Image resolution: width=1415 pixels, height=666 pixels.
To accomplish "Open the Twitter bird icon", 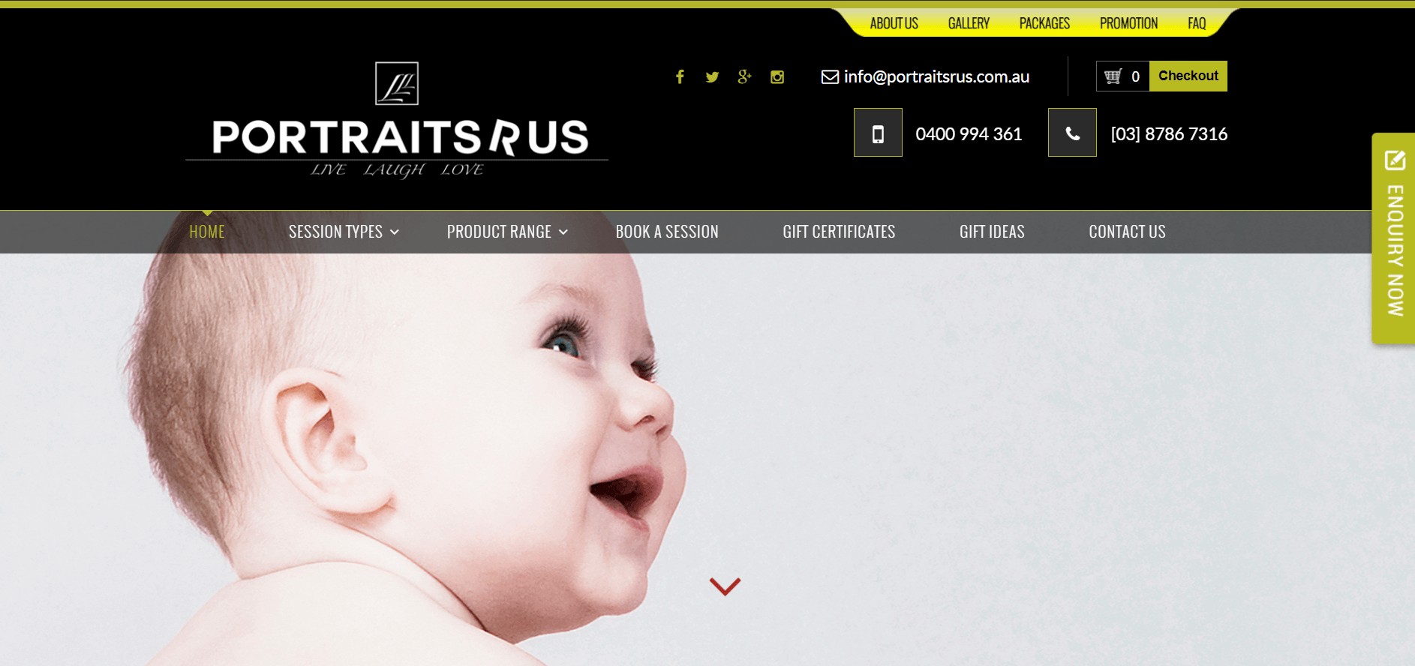I will click(712, 76).
